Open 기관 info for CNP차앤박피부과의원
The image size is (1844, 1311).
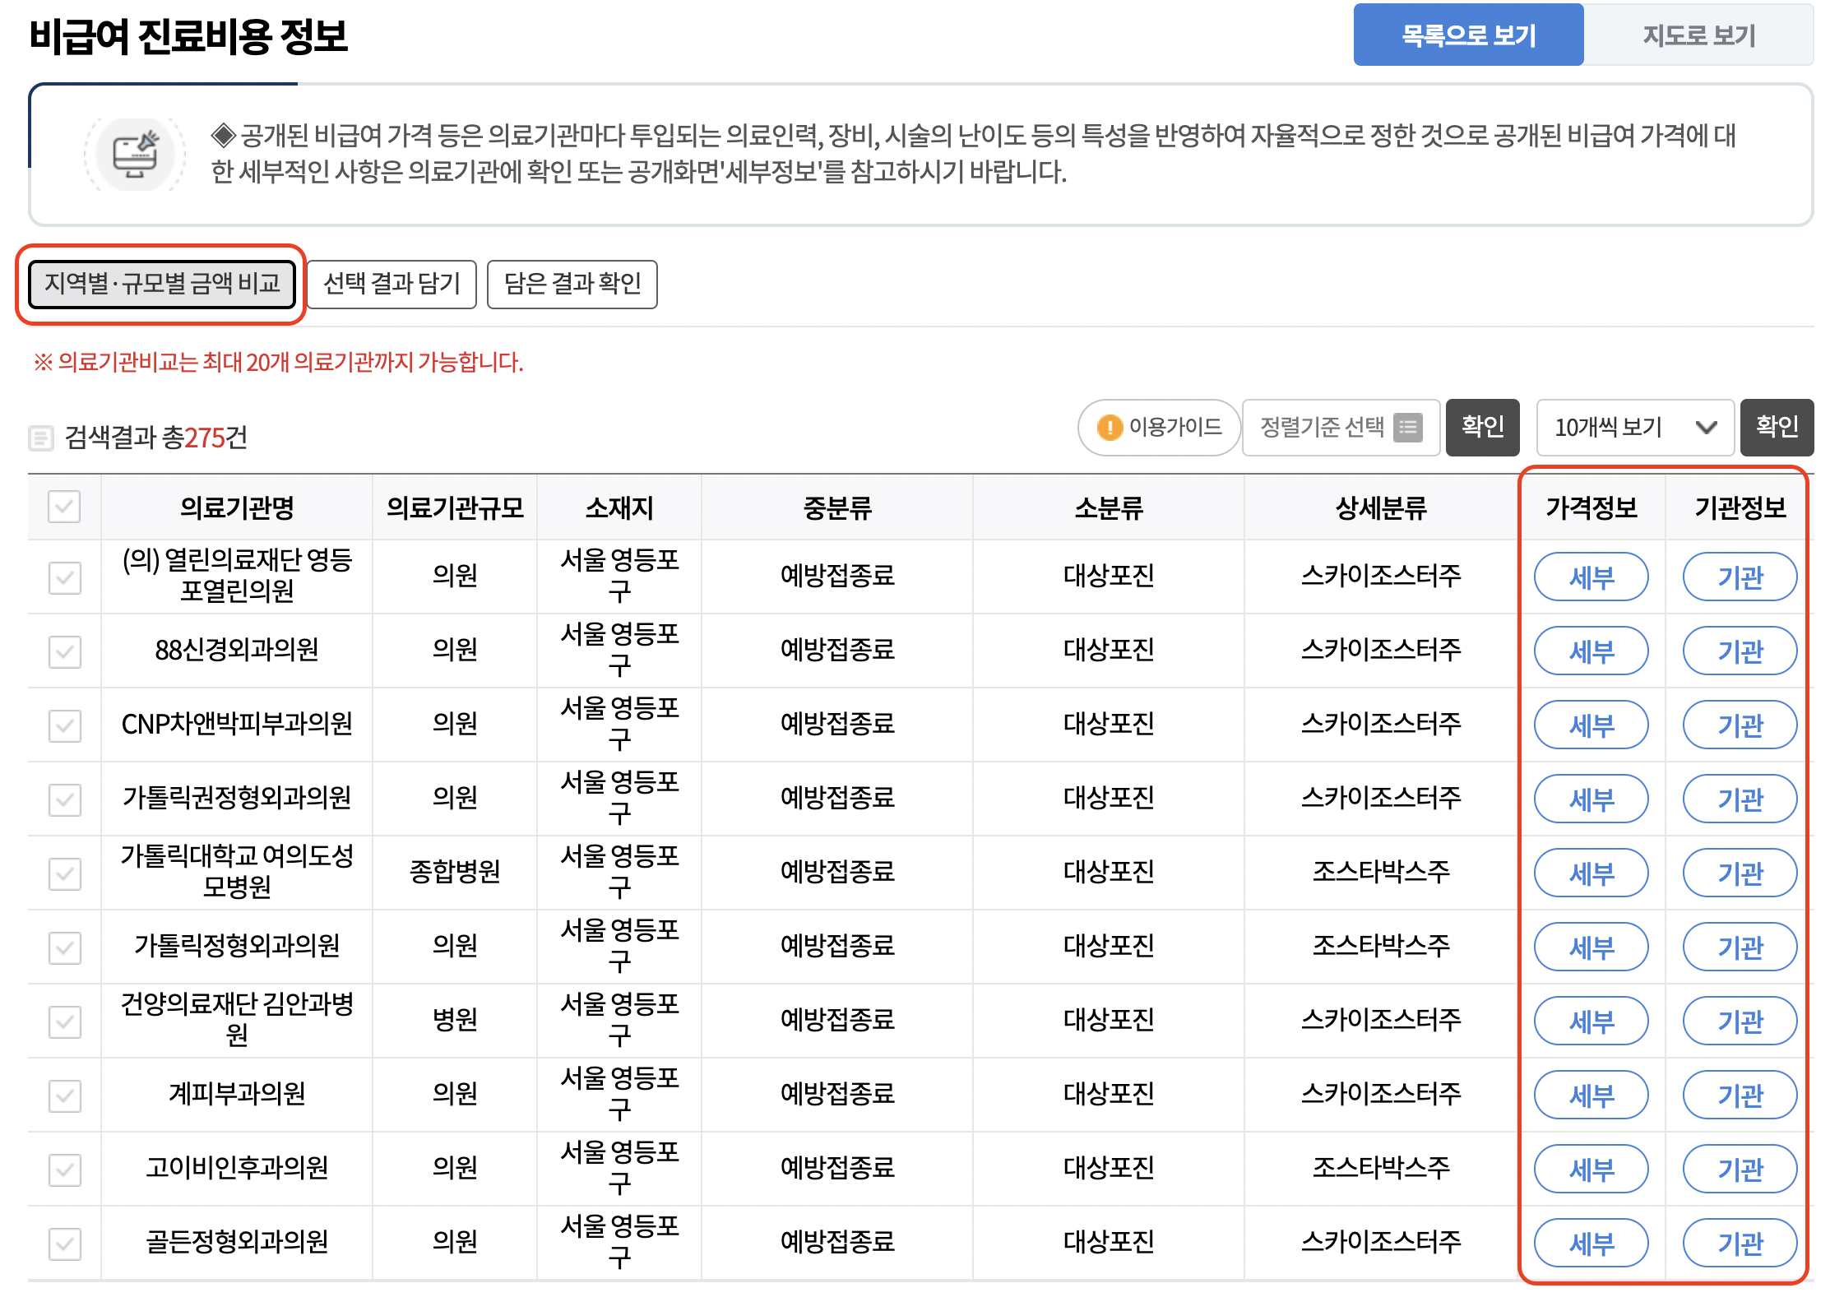(1740, 725)
